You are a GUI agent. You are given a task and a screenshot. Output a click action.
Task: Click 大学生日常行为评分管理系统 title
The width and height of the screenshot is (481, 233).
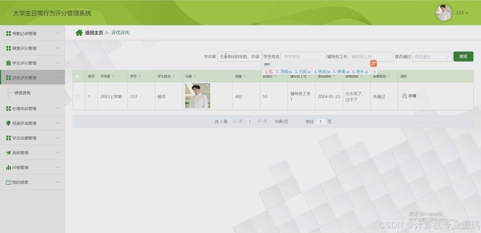tap(52, 13)
